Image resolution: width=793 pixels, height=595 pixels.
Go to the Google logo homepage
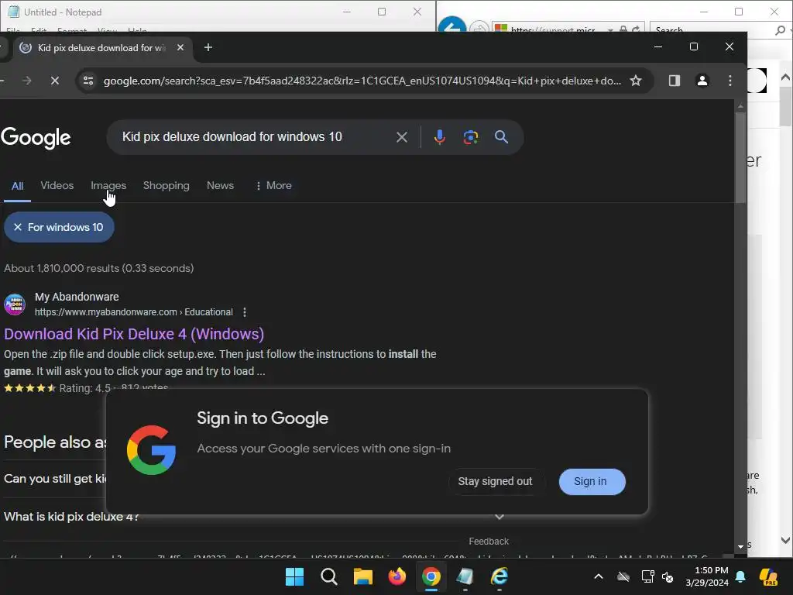(x=36, y=138)
